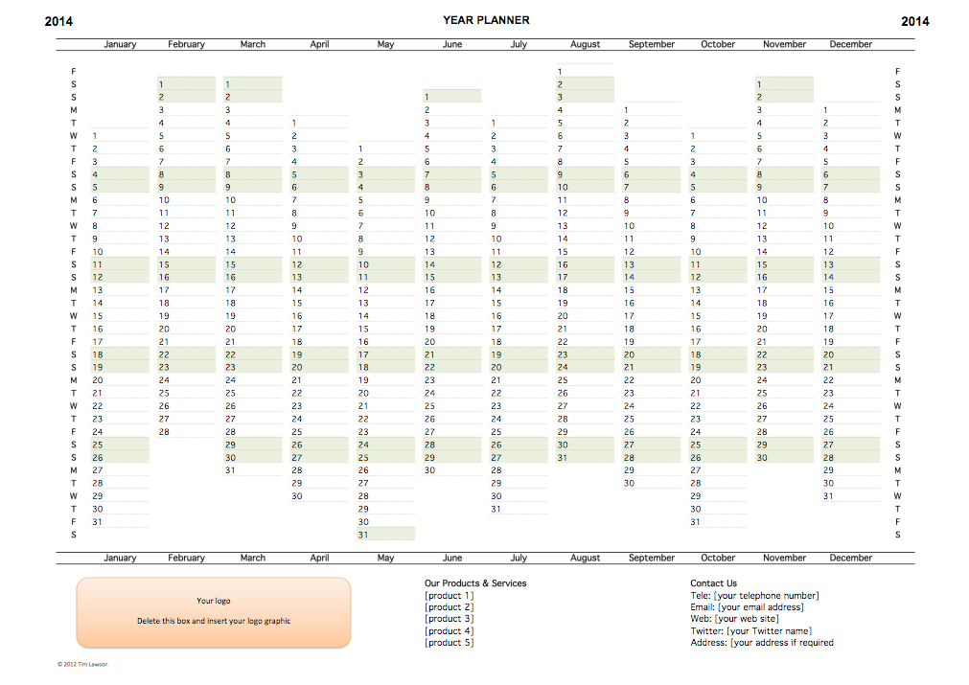Click the email address placeholder line
Image resolution: width=969 pixels, height=685 pixels.
747,607
